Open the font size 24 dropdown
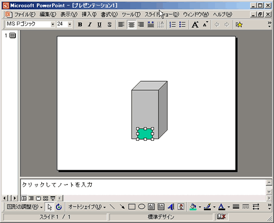 pyautogui.click(x=70, y=24)
